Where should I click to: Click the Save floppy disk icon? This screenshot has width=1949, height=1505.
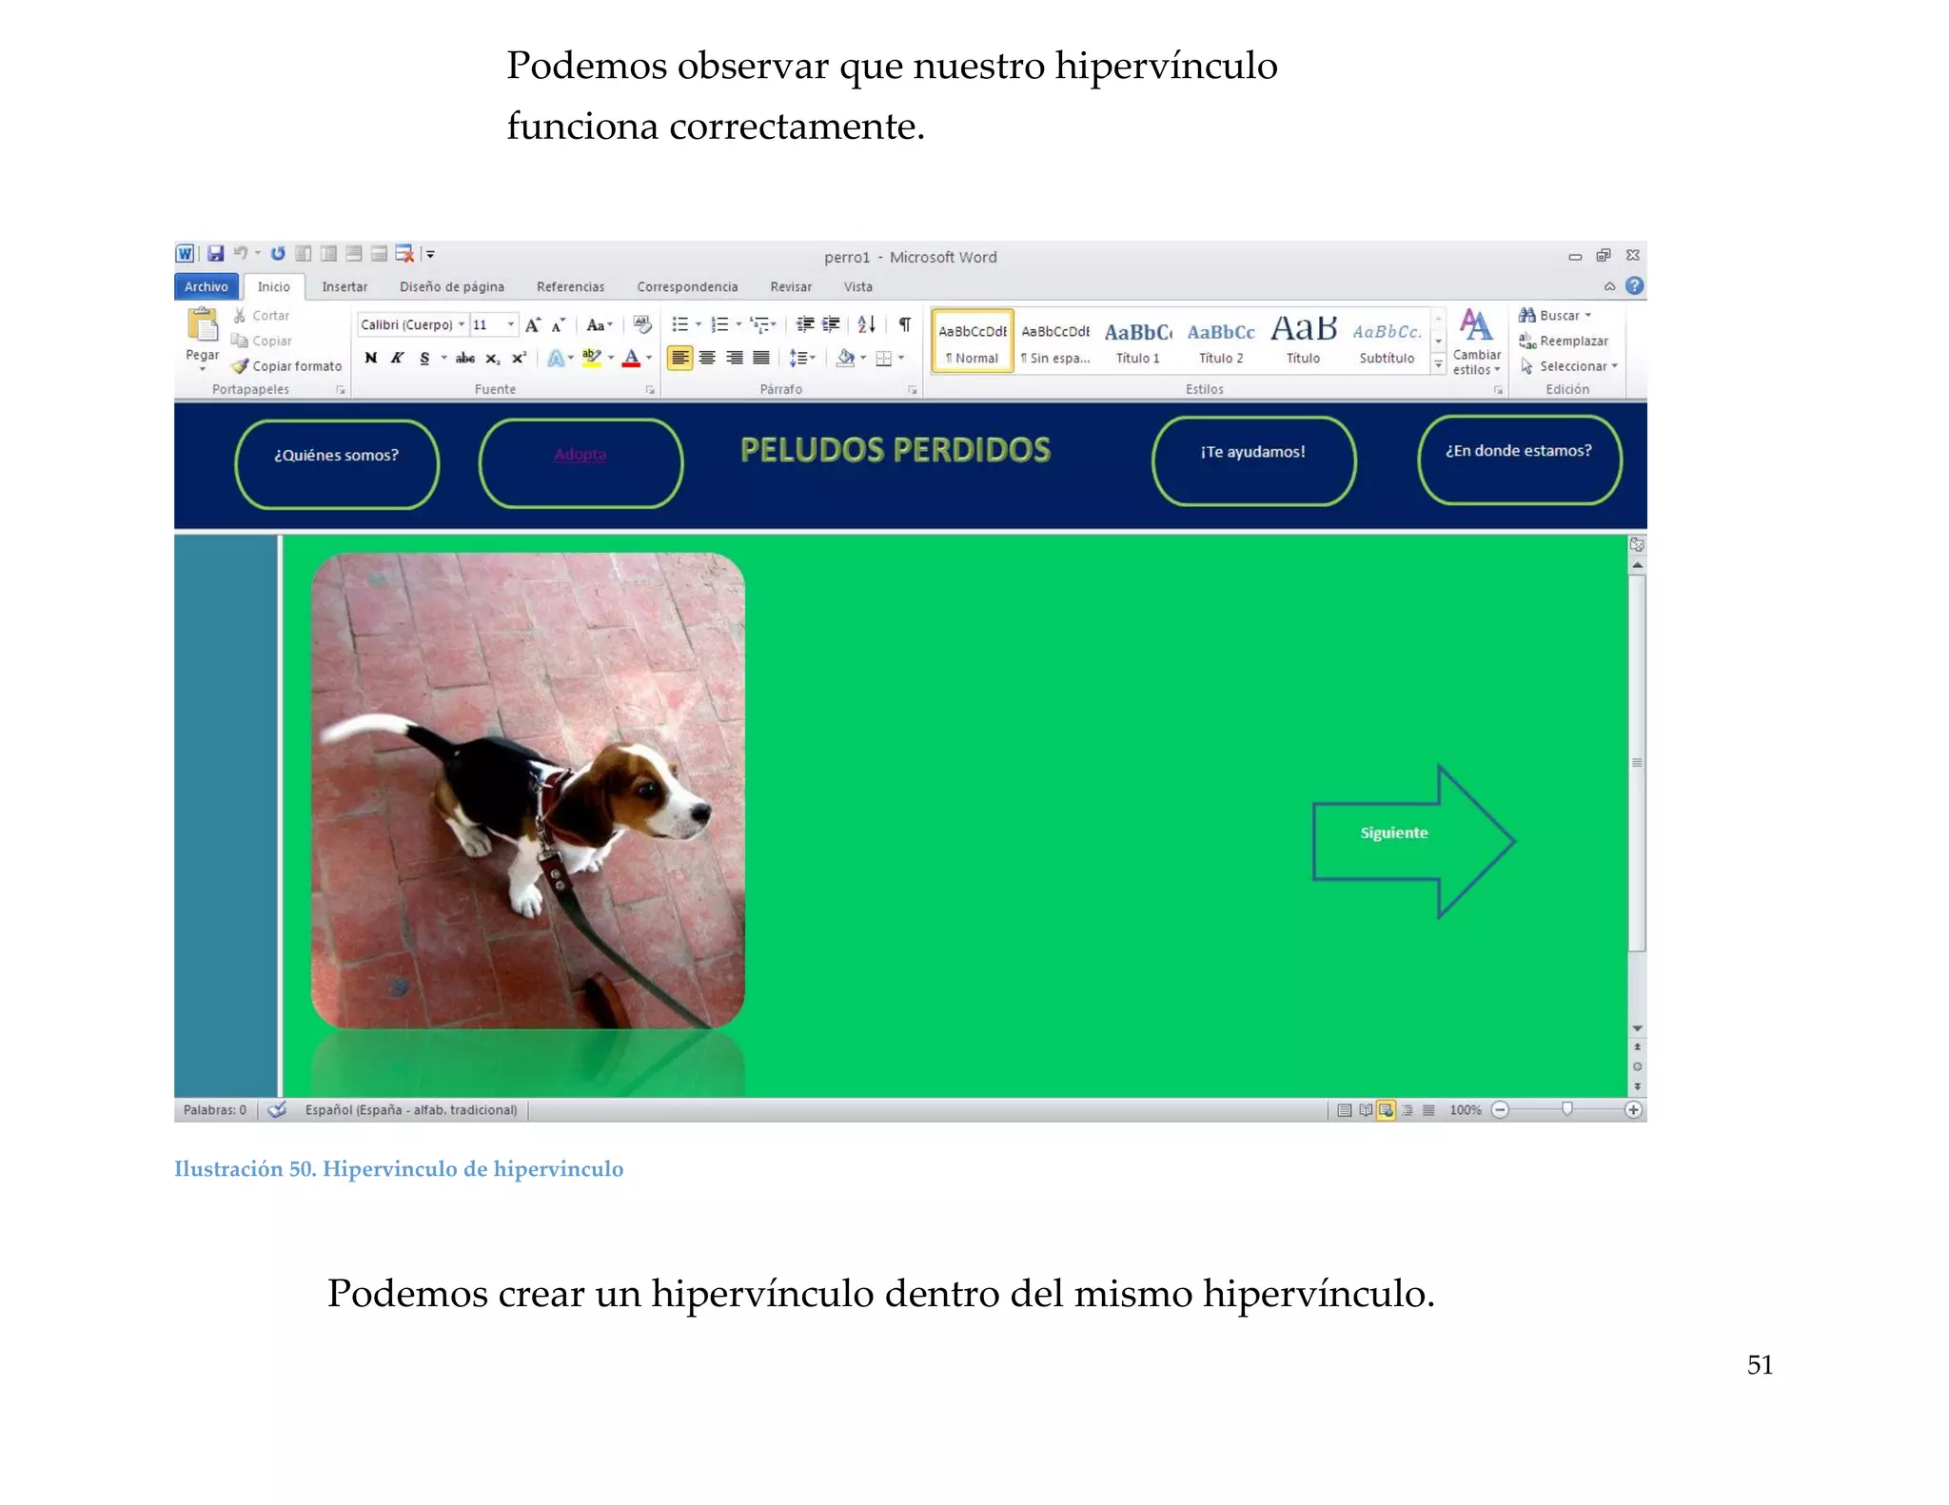click(216, 254)
